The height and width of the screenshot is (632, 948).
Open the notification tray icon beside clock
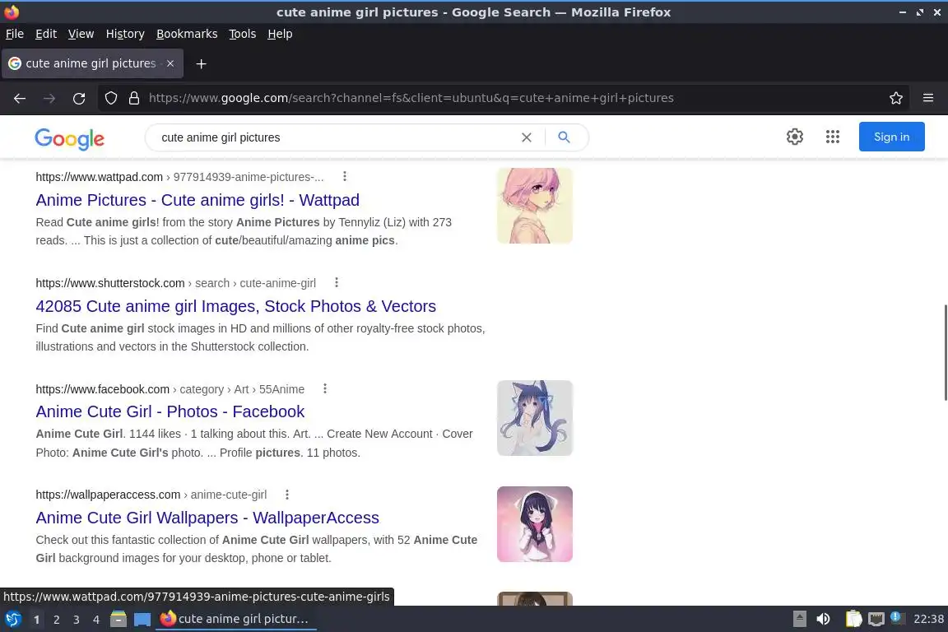pos(898,618)
